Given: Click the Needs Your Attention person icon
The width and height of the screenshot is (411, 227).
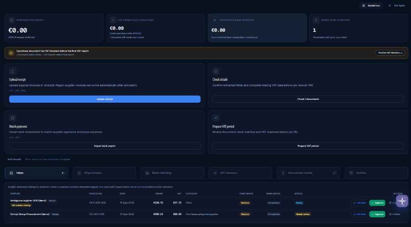Looking at the screenshot, I should [x=316, y=20].
